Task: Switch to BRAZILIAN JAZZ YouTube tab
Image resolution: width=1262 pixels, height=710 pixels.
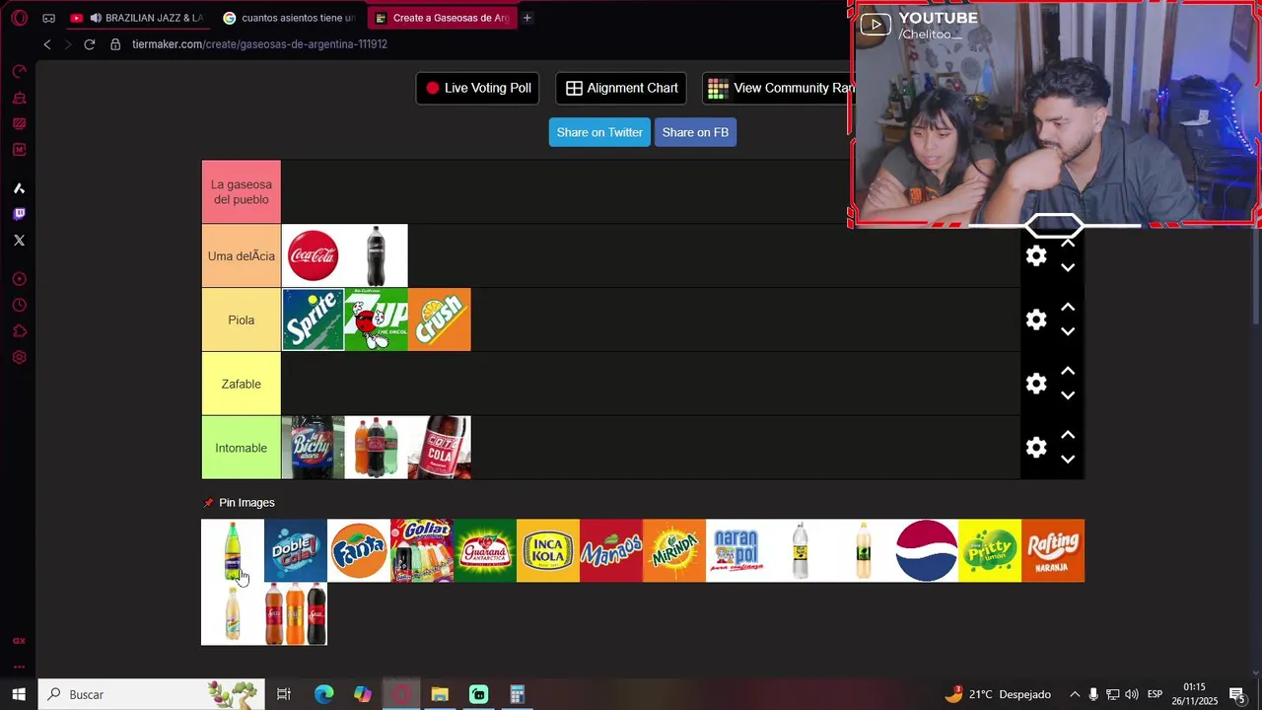Action: pyautogui.click(x=138, y=18)
